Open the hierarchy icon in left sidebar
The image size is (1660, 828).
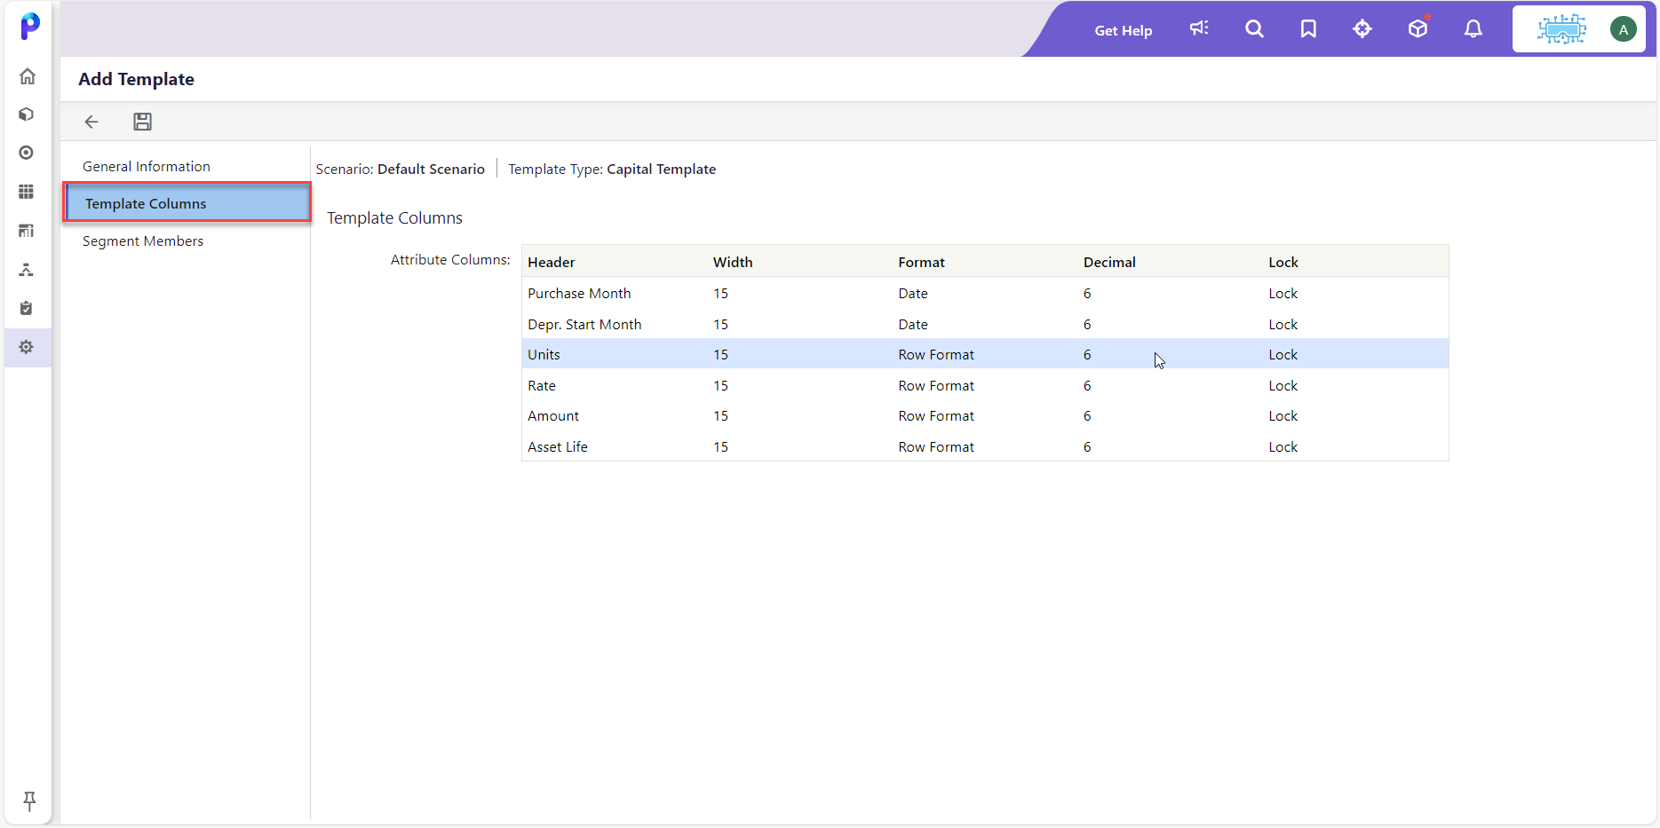[x=27, y=270]
